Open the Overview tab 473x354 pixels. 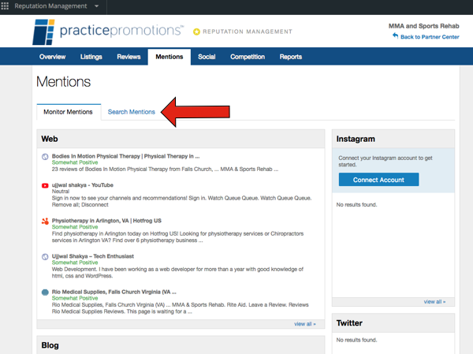pos(52,57)
